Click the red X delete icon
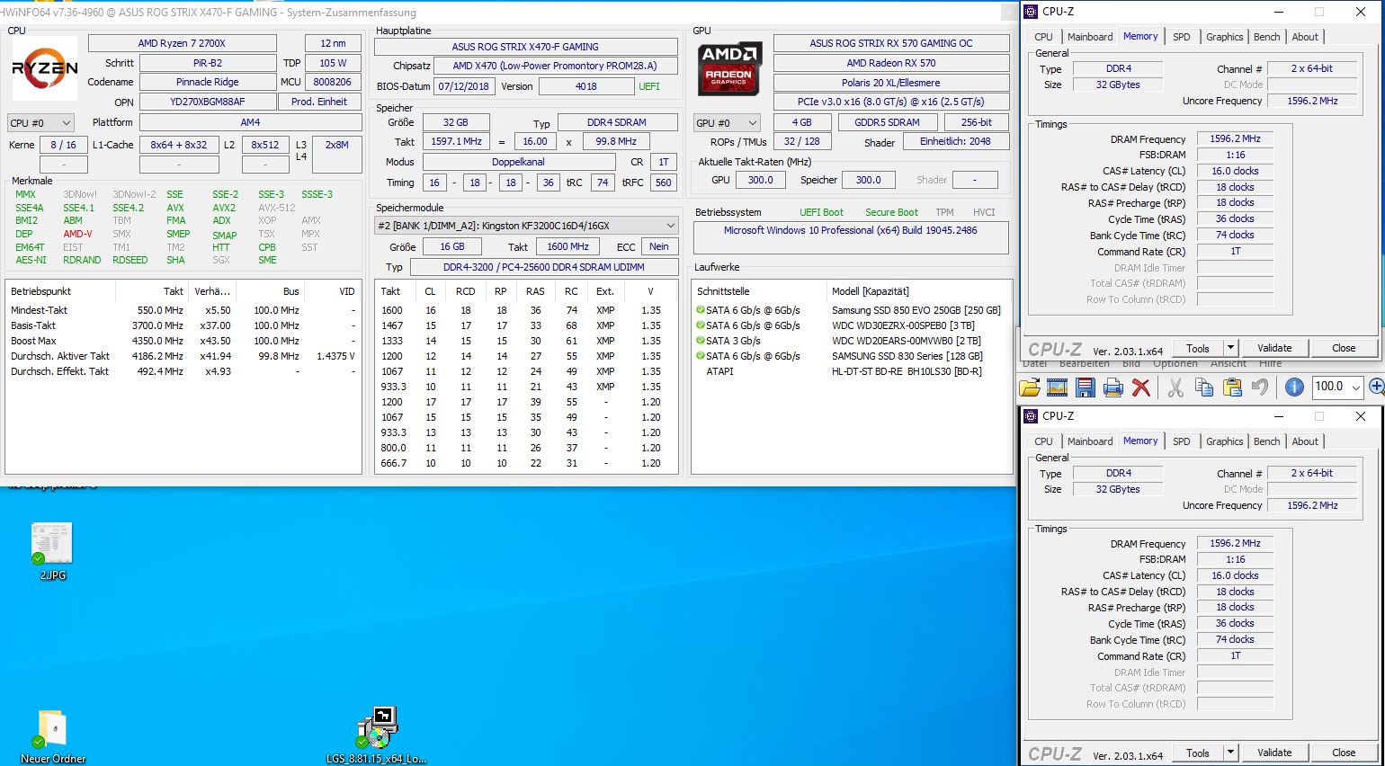Viewport: 1385px width, 766px height. 1141,387
